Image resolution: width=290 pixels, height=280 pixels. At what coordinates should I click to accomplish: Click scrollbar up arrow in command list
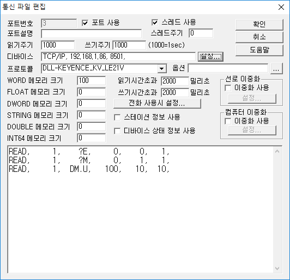coord(277,151)
